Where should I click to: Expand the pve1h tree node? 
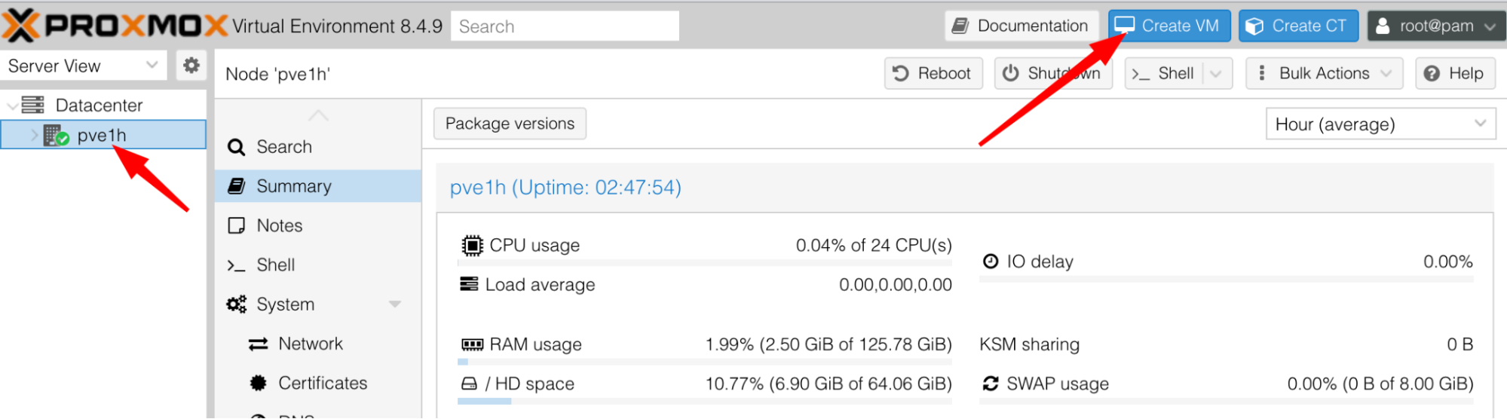coord(34,136)
